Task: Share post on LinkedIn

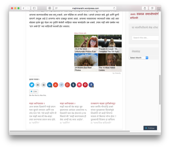Action: (x=50, y=85)
